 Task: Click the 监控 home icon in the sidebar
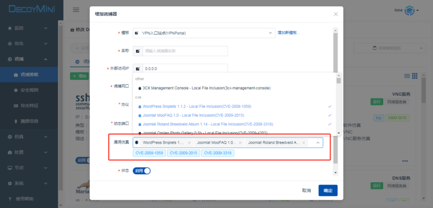tap(10, 28)
